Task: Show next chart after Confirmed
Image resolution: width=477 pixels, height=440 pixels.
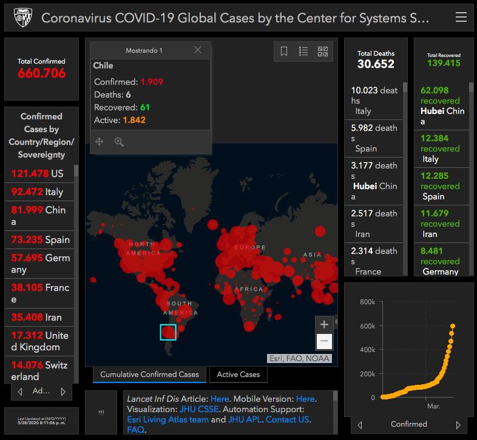Action: point(458,425)
